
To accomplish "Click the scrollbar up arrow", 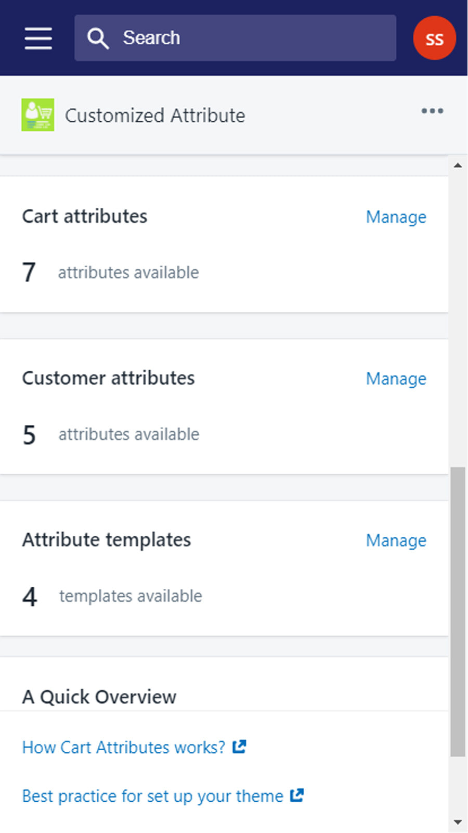I will coord(458,166).
